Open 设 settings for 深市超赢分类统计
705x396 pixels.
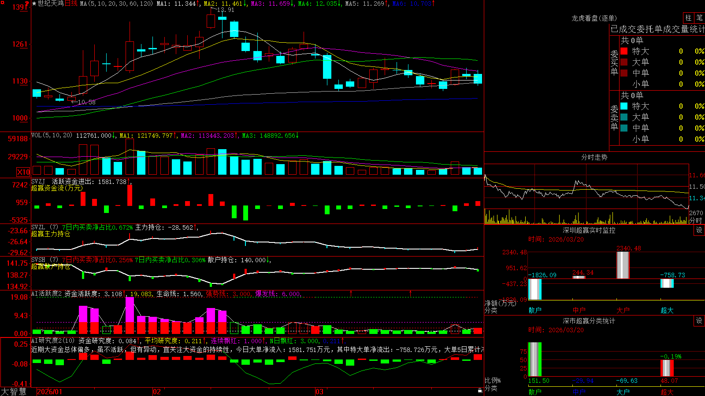tap(699, 321)
